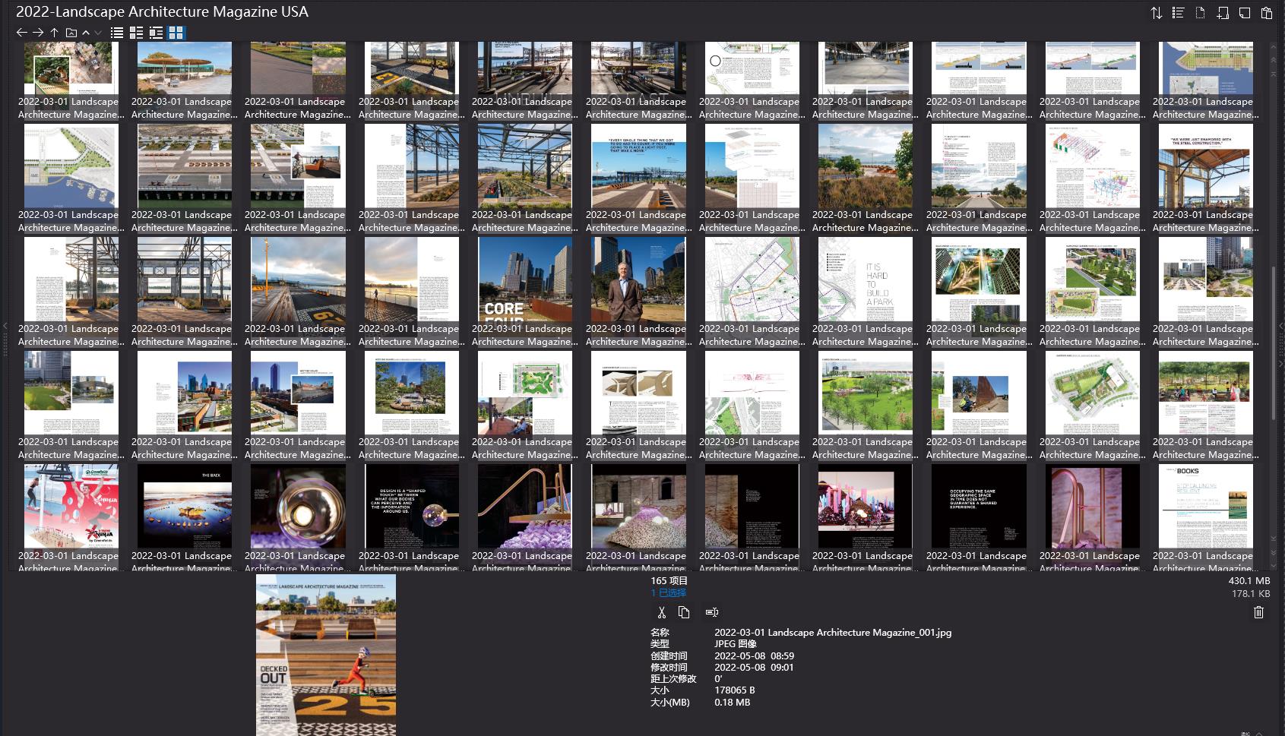Rename the selected file icon
Screen dimensions: 1285x736
pyautogui.click(x=712, y=612)
